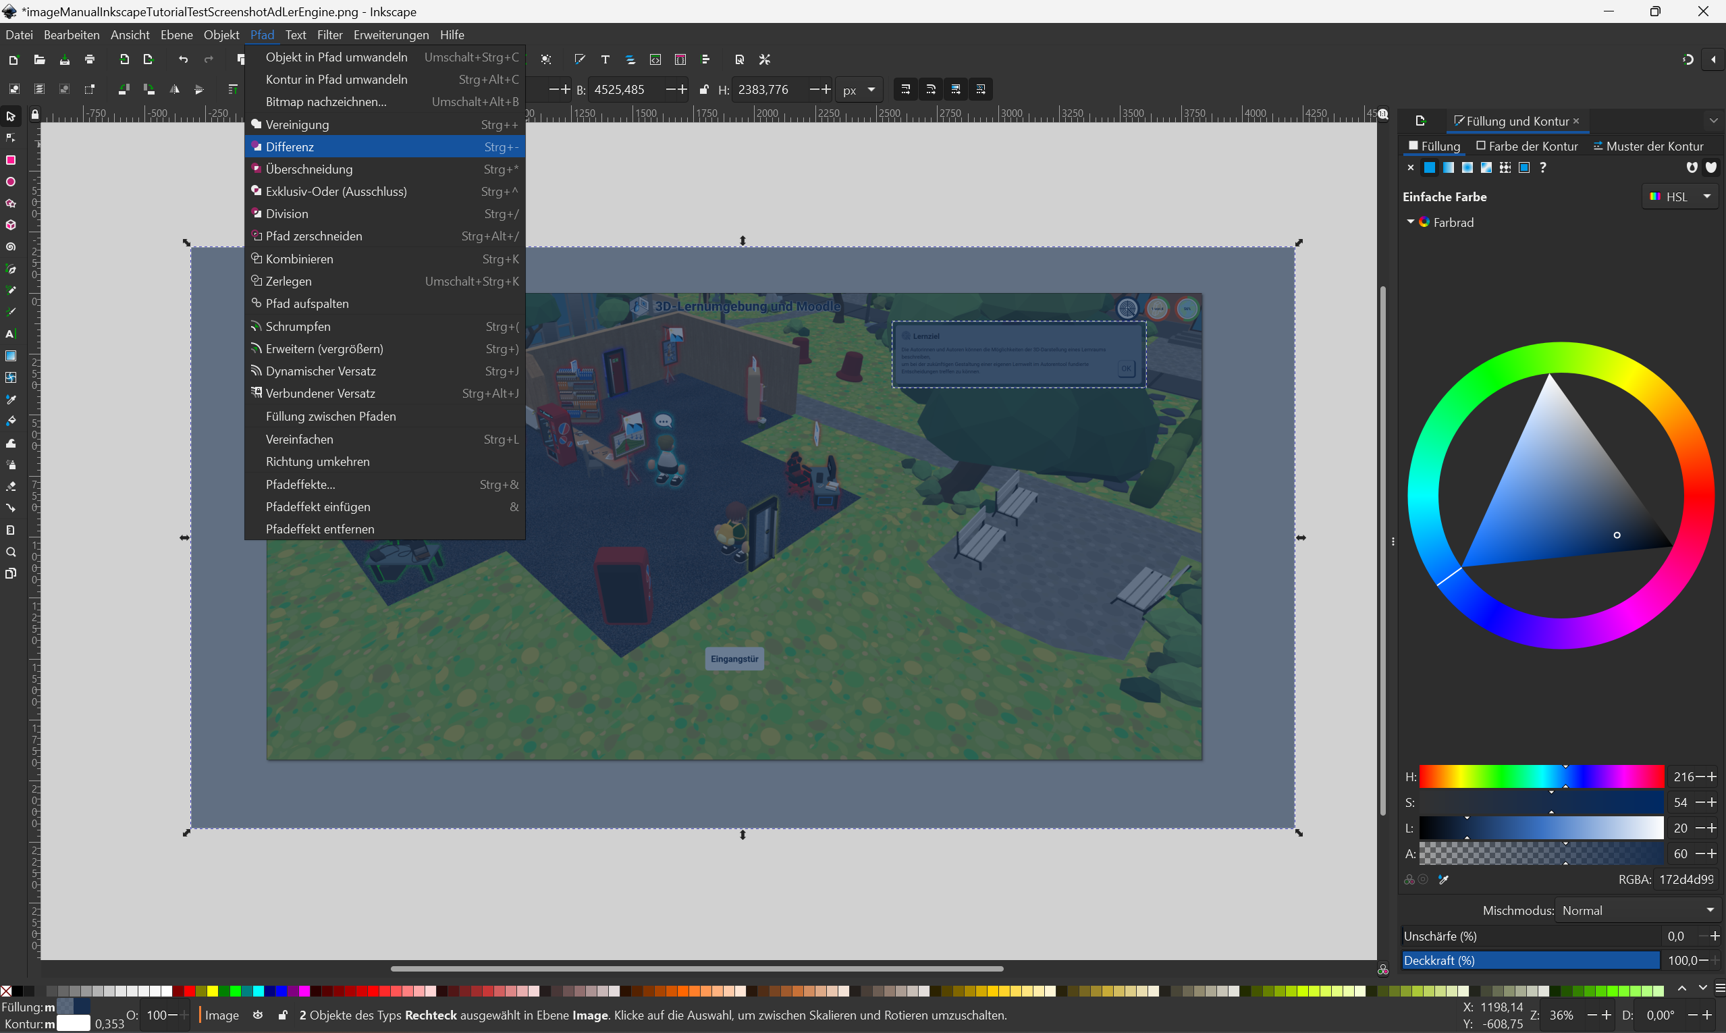Click the yellow swatch in the palette
This screenshot has height=1033, width=1726.
tap(213, 991)
